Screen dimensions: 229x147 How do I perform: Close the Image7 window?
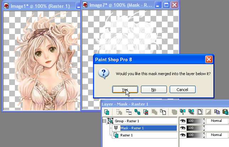pyautogui.click(x=174, y=5)
